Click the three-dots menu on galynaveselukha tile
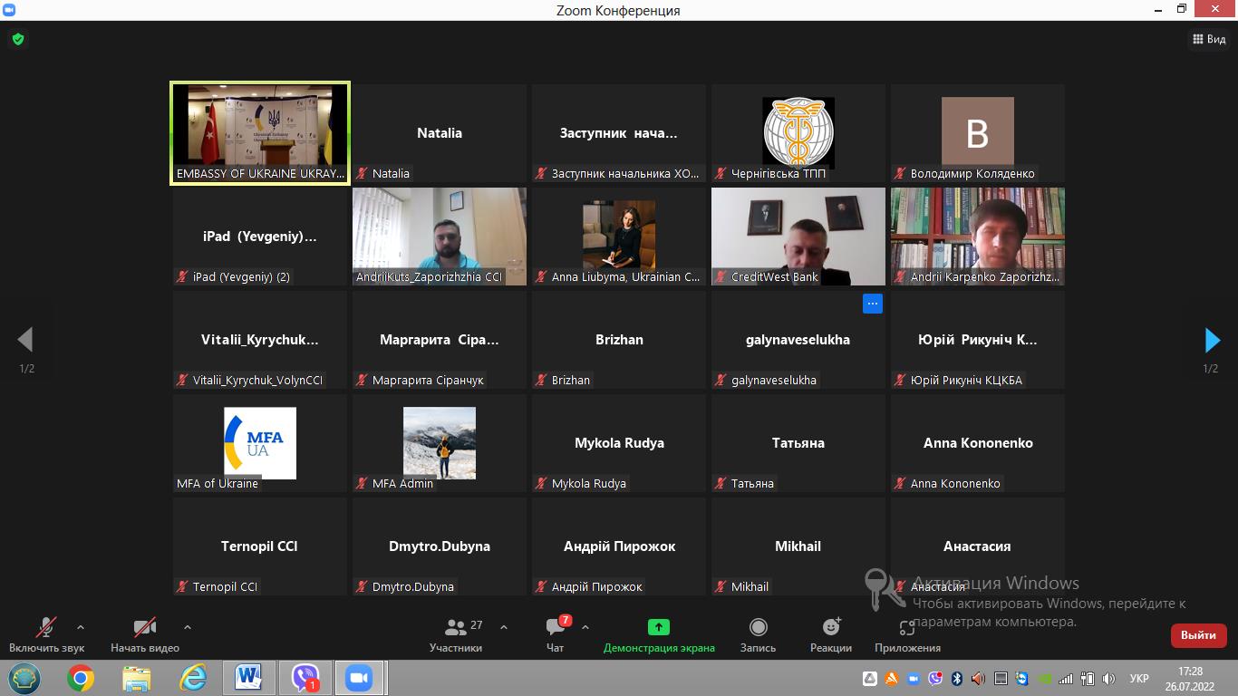 pos(872,304)
